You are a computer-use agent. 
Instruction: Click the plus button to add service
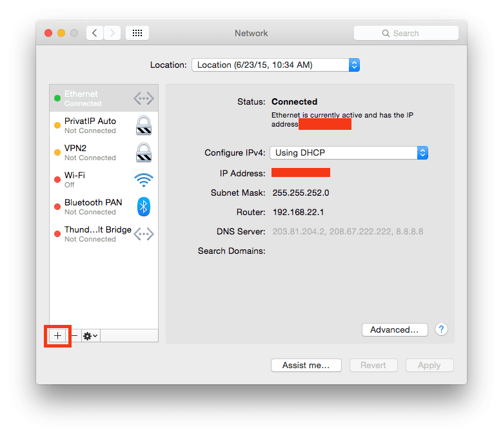57,336
